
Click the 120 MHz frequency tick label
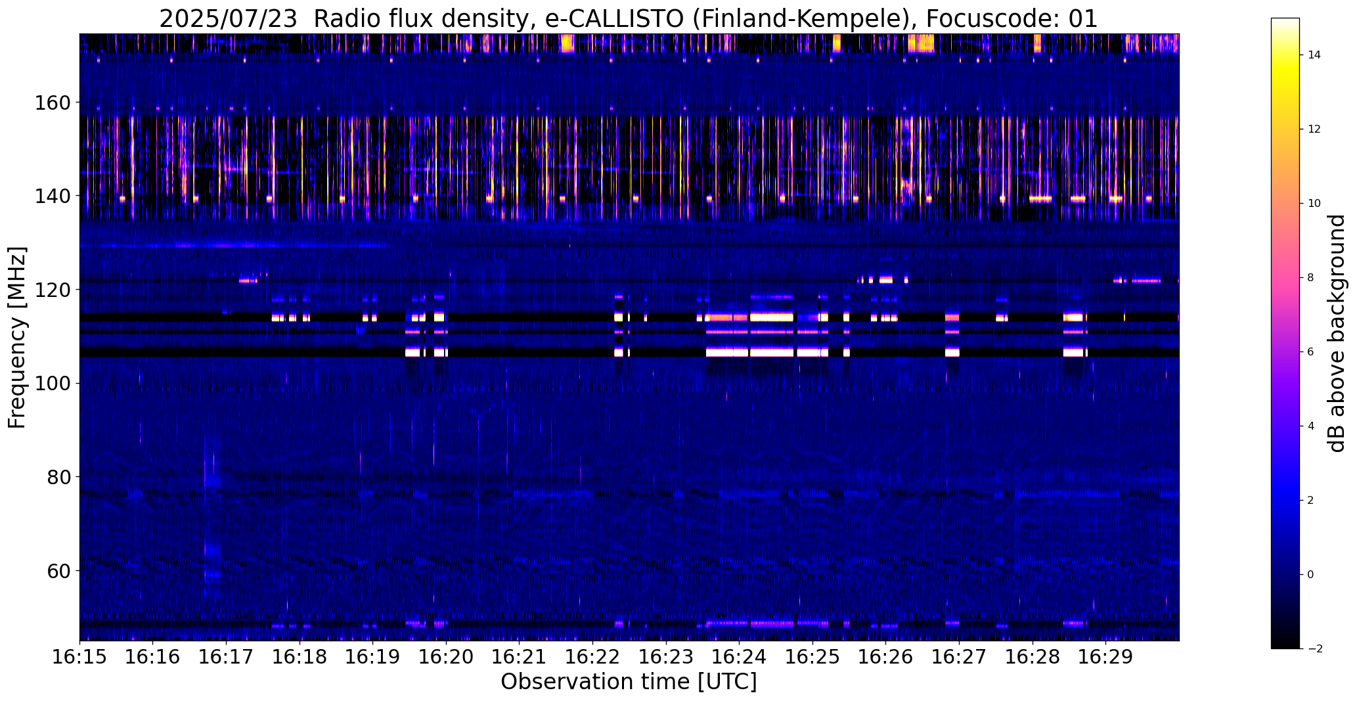point(53,290)
